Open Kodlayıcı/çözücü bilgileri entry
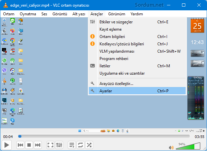207x151 pixels. (x=137, y=44)
